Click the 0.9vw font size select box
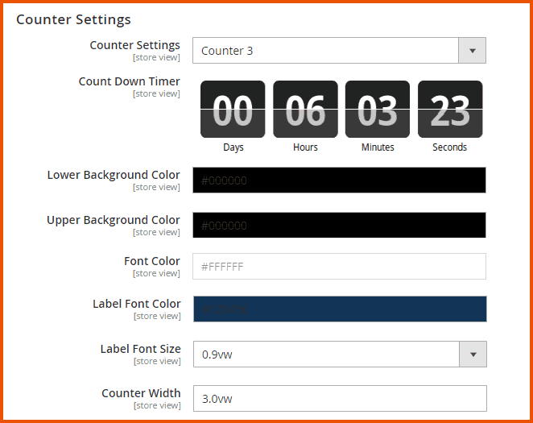Image resolution: width=533 pixels, height=423 pixels. tap(325, 354)
